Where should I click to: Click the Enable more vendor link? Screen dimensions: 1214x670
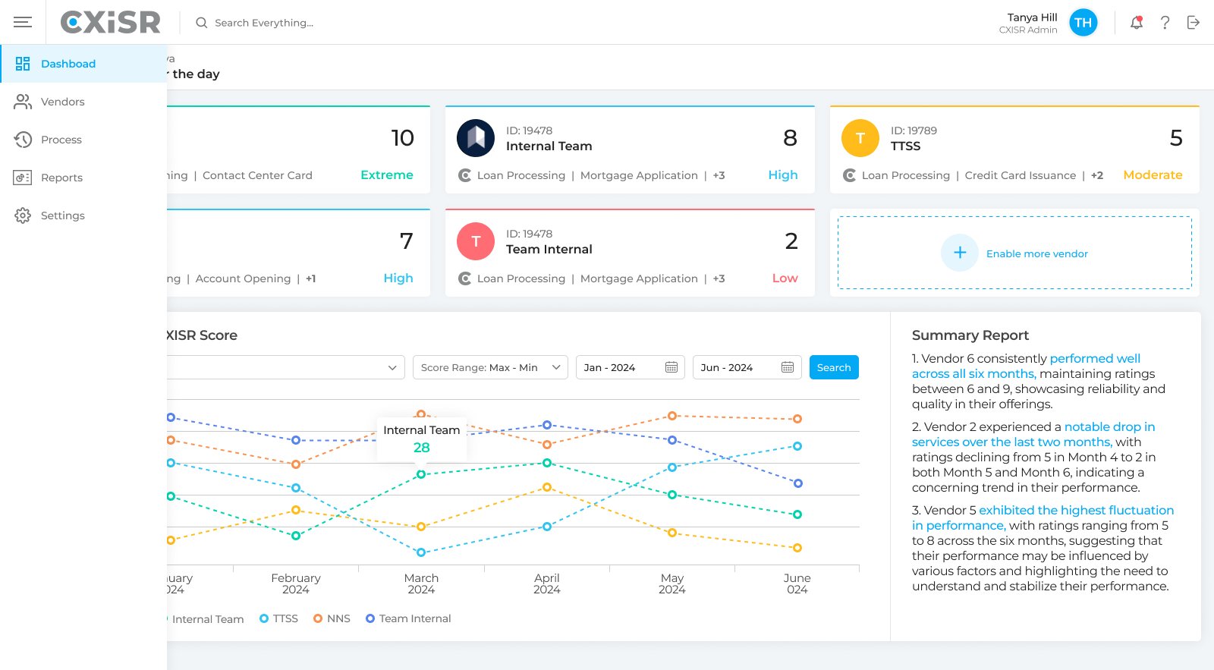click(x=1036, y=253)
